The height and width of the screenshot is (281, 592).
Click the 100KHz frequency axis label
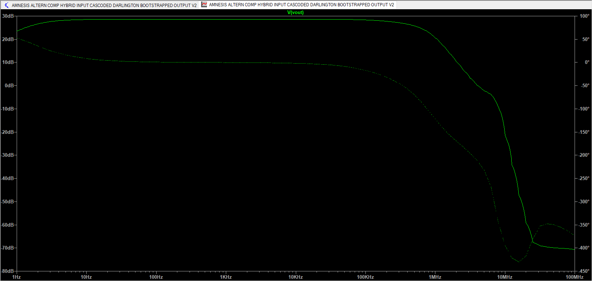365,277
